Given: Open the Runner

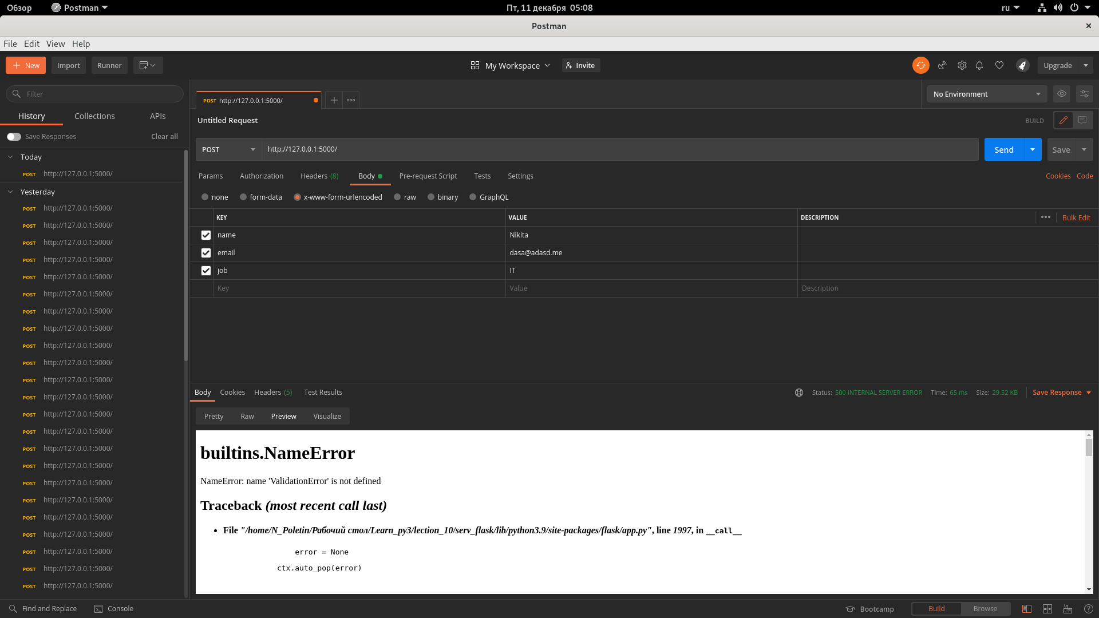Looking at the screenshot, I should pos(109,65).
